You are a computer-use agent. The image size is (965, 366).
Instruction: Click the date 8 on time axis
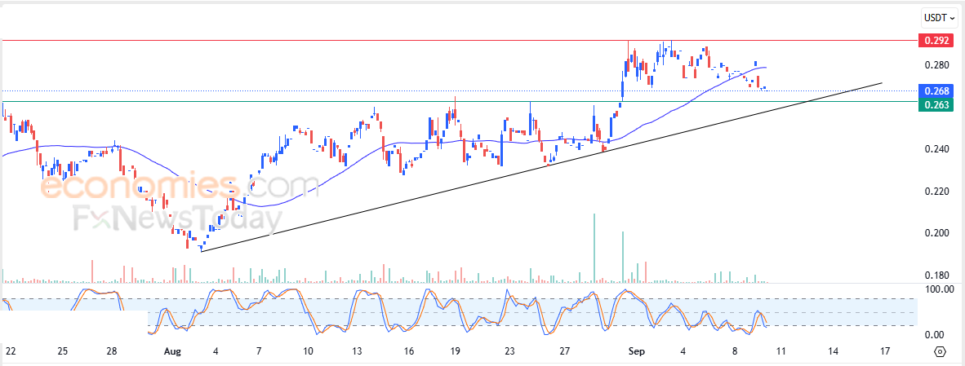[735, 352]
